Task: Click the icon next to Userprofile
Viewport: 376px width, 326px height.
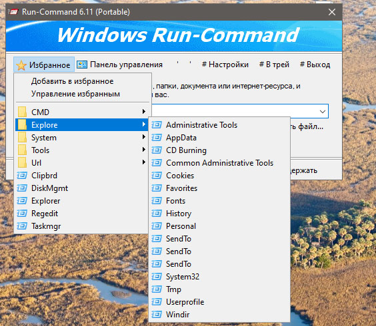Action: (157, 302)
